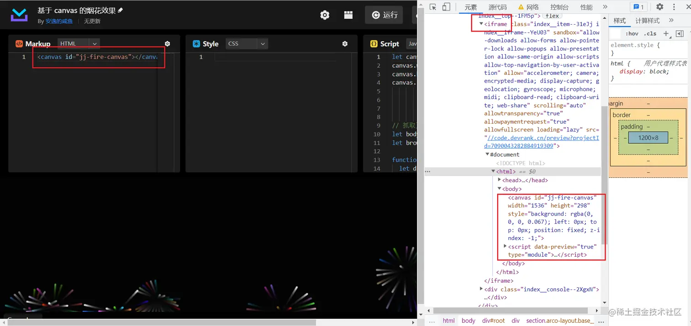Switch to 控制台 Console tab

tap(559, 7)
